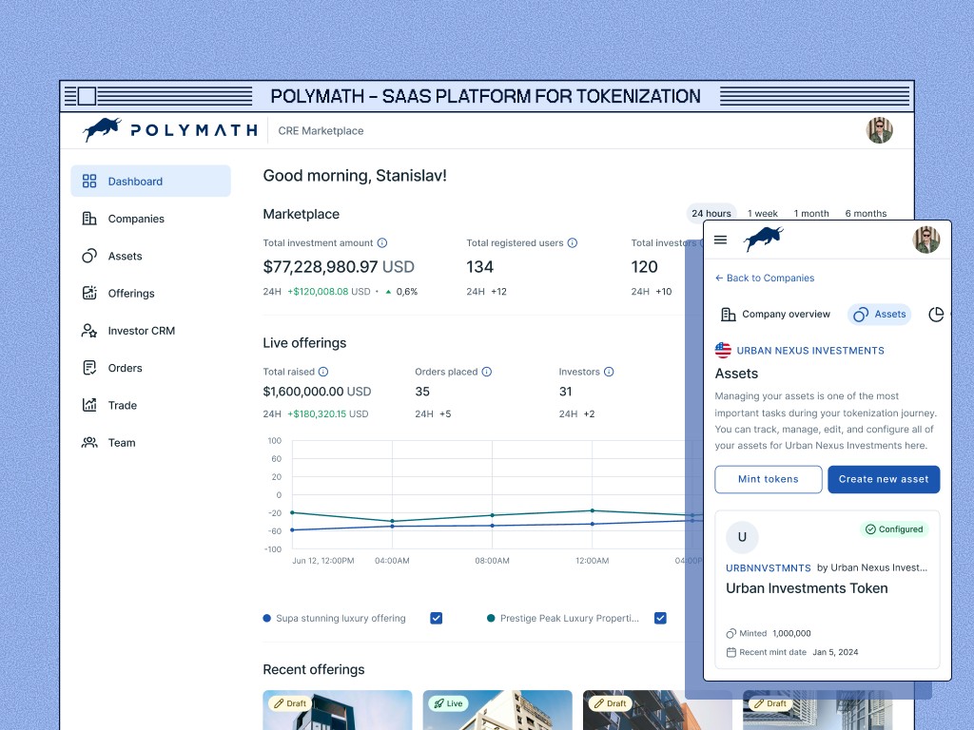Viewport: 974px width, 730px height.
Task: Open hamburger menu in mobile panel
Action: 720,240
